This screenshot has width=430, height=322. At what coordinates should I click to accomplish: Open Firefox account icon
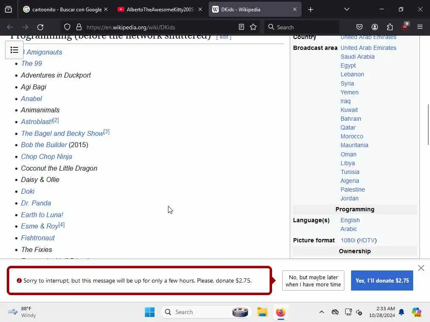pyautogui.click(x=375, y=27)
